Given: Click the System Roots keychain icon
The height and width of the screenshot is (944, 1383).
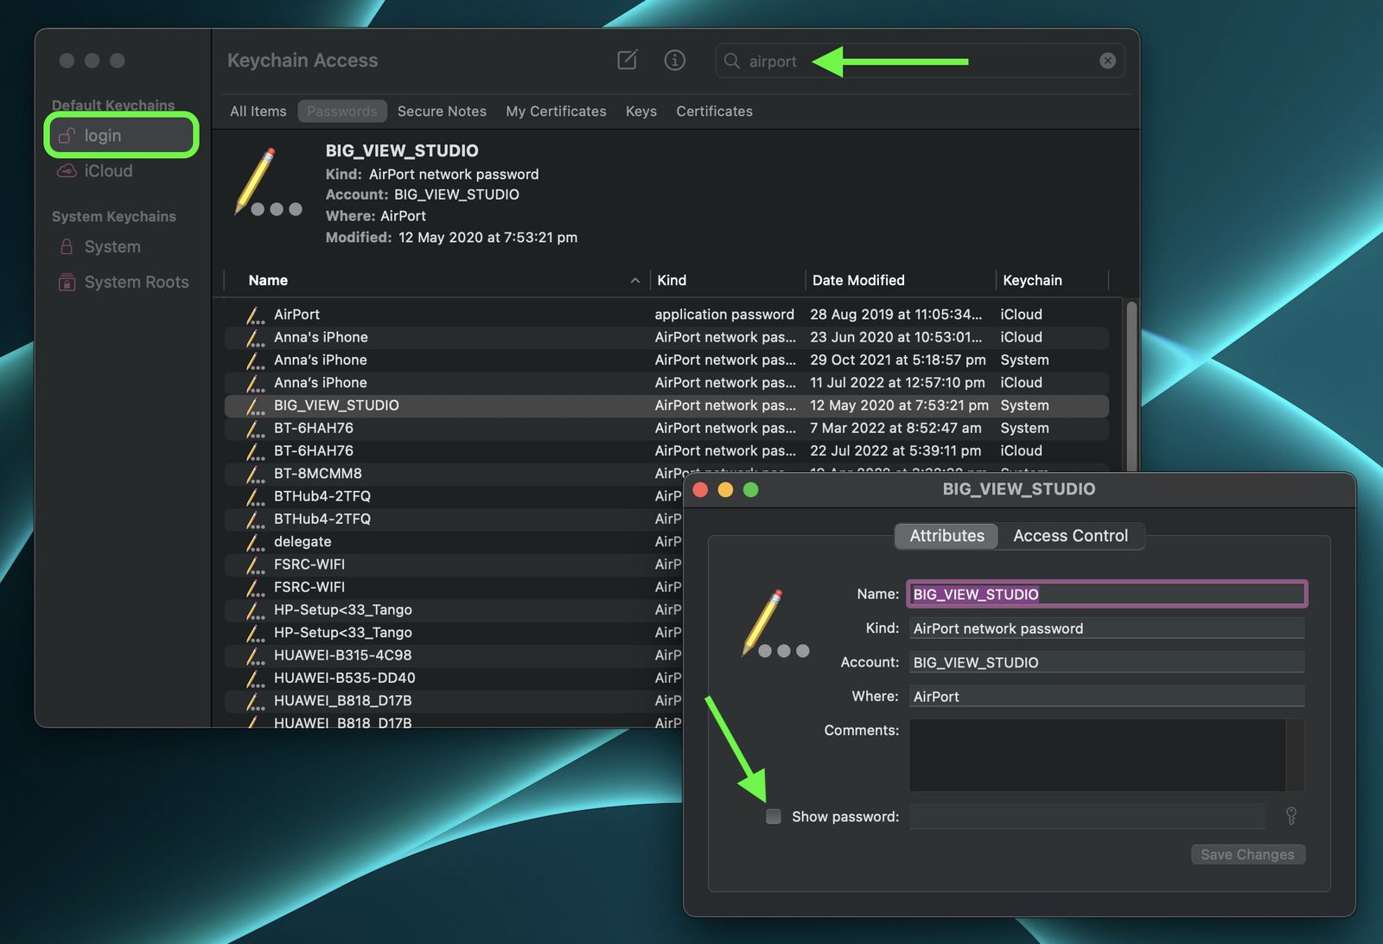Looking at the screenshot, I should [x=66, y=282].
